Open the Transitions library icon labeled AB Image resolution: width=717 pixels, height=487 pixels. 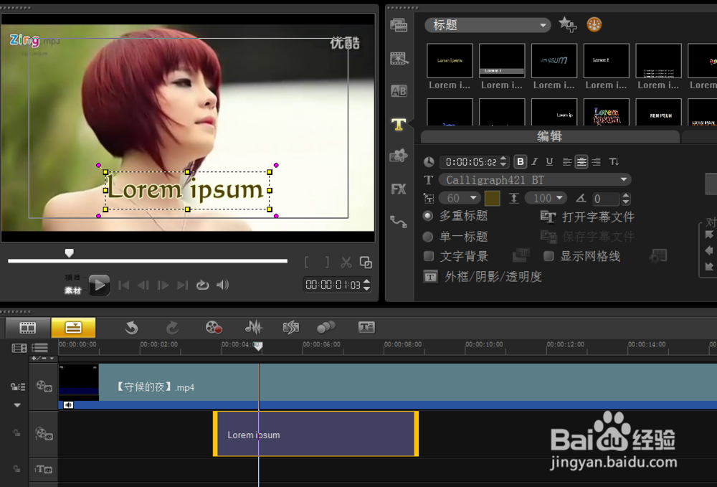399,91
